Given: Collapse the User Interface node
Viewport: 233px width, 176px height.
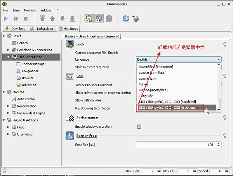Looking at the screenshot, I should (8, 57).
